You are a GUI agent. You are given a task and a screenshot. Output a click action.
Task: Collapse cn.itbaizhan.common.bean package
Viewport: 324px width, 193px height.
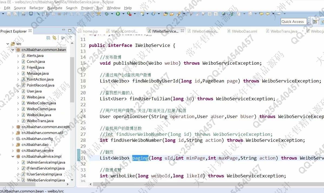pos(13,50)
